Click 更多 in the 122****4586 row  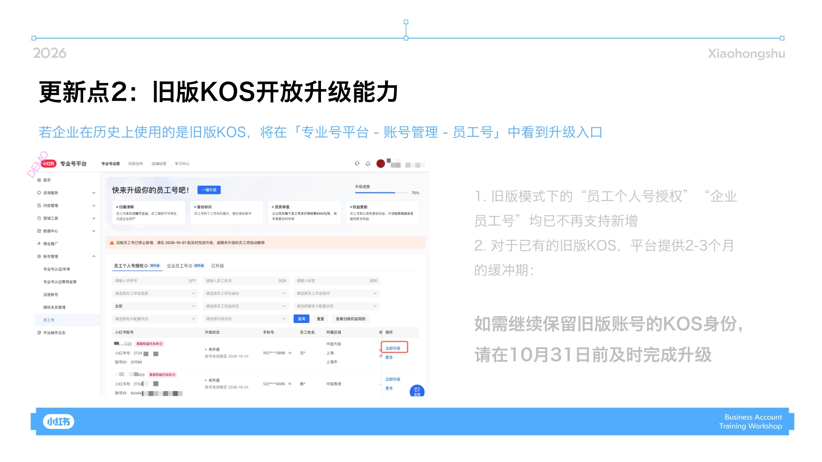389,388
